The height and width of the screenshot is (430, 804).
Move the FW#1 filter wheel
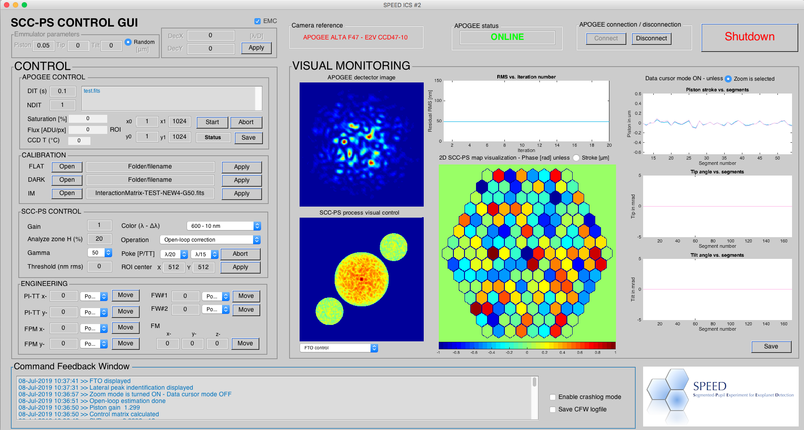246,296
